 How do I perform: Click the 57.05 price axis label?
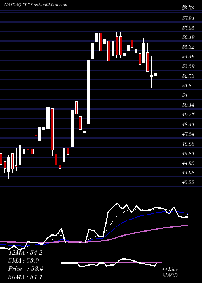(x=188, y=27)
